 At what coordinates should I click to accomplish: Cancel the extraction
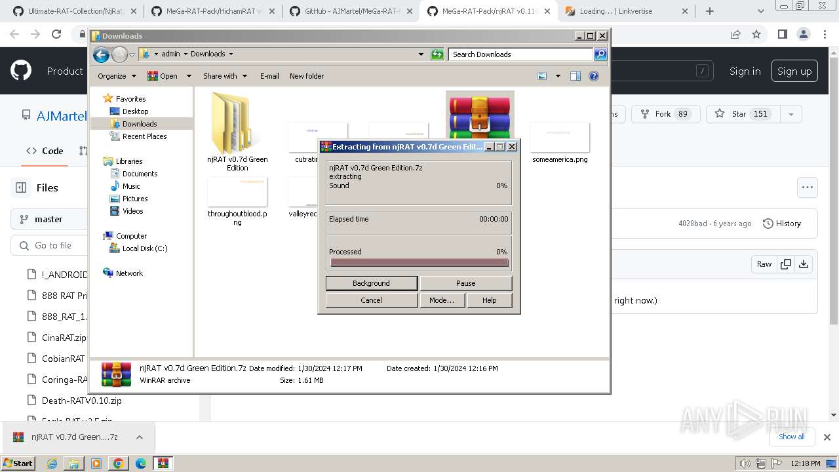point(371,300)
